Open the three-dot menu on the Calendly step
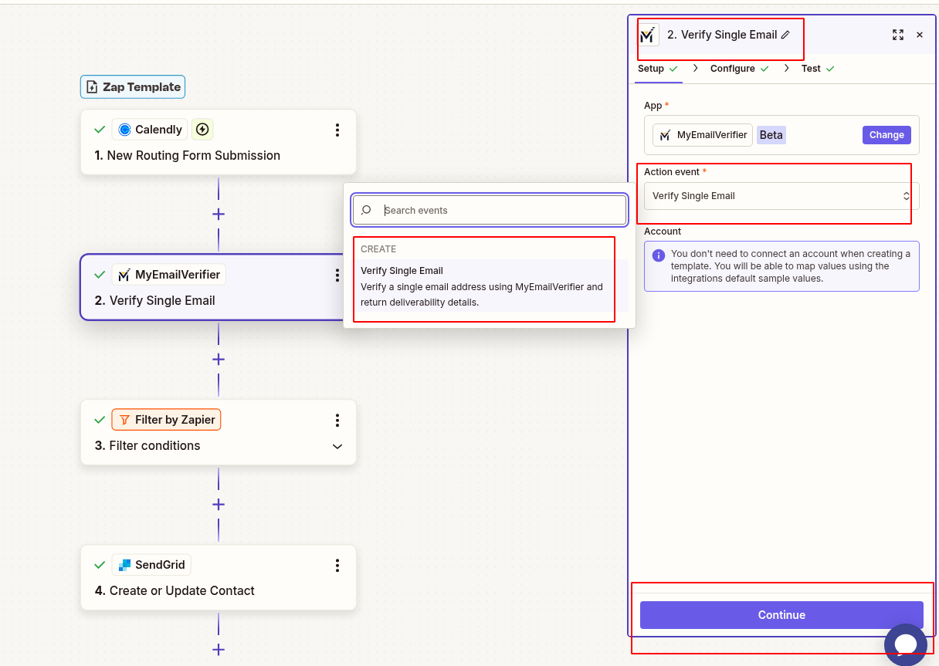939x666 pixels. click(x=337, y=130)
